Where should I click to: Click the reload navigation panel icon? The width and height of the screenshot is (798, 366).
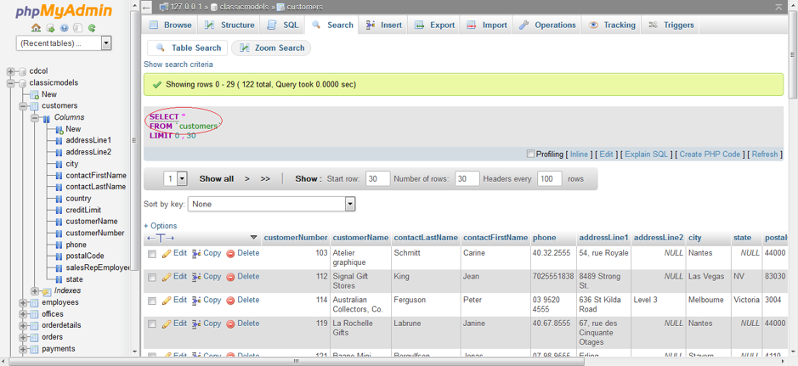(x=92, y=28)
